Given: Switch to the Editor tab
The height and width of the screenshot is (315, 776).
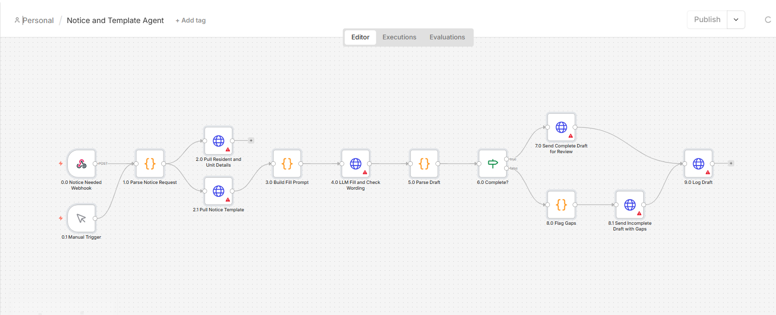Looking at the screenshot, I should pos(360,37).
